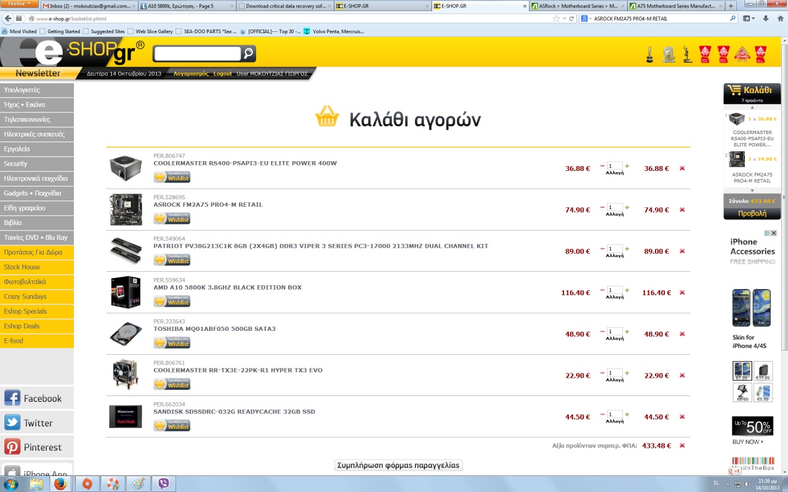Open Stock House section
Viewport: 788px width, 492px height.
(37, 267)
